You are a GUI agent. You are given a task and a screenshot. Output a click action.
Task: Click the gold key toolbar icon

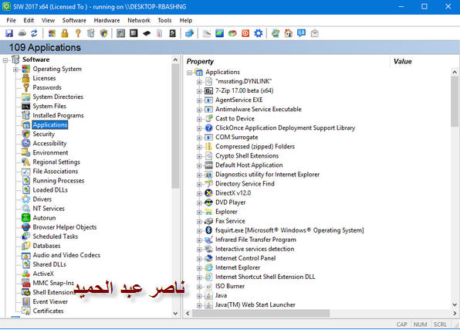click(78, 33)
